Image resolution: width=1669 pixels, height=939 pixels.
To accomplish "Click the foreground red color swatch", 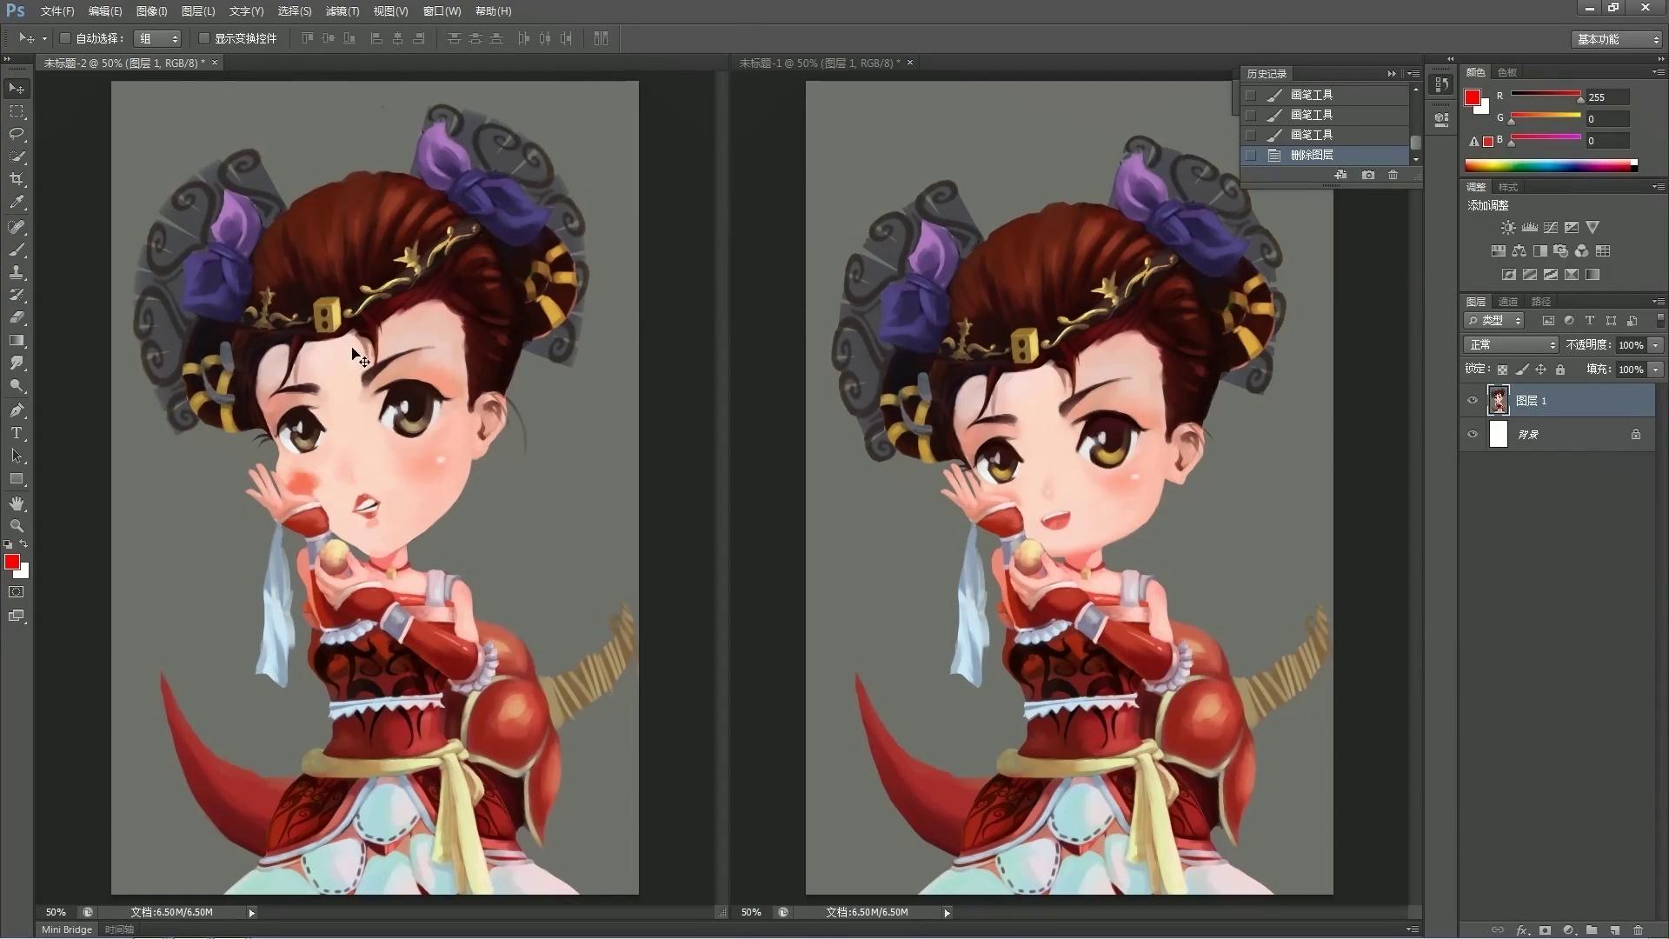I will click(x=12, y=563).
